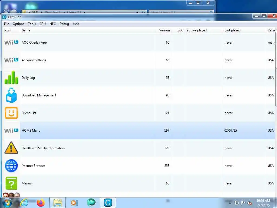The image size is (277, 208).
Task: Click the HOME Menu Wii U icon
Action: point(11,131)
